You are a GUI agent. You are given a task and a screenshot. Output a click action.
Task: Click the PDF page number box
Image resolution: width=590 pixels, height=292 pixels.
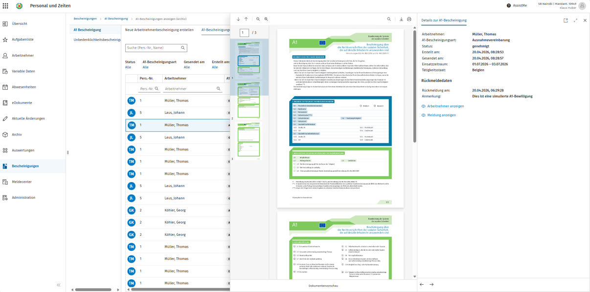click(x=244, y=33)
